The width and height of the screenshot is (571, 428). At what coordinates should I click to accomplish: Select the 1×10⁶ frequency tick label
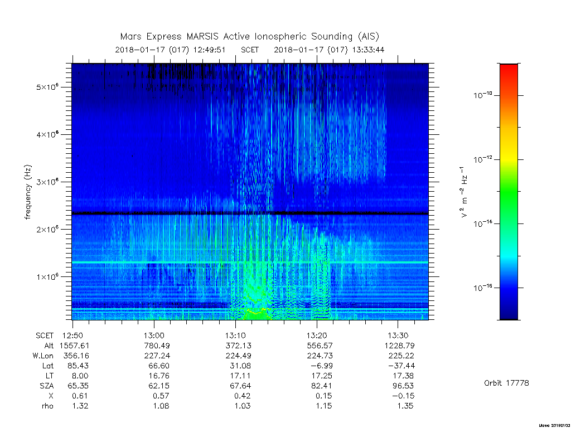pyautogui.click(x=47, y=276)
